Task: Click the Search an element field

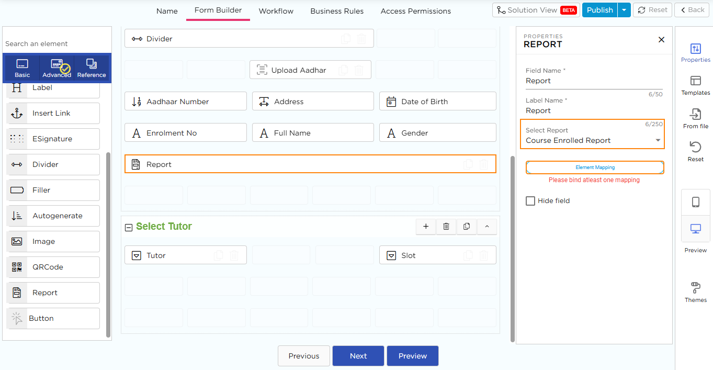Action: (x=56, y=43)
